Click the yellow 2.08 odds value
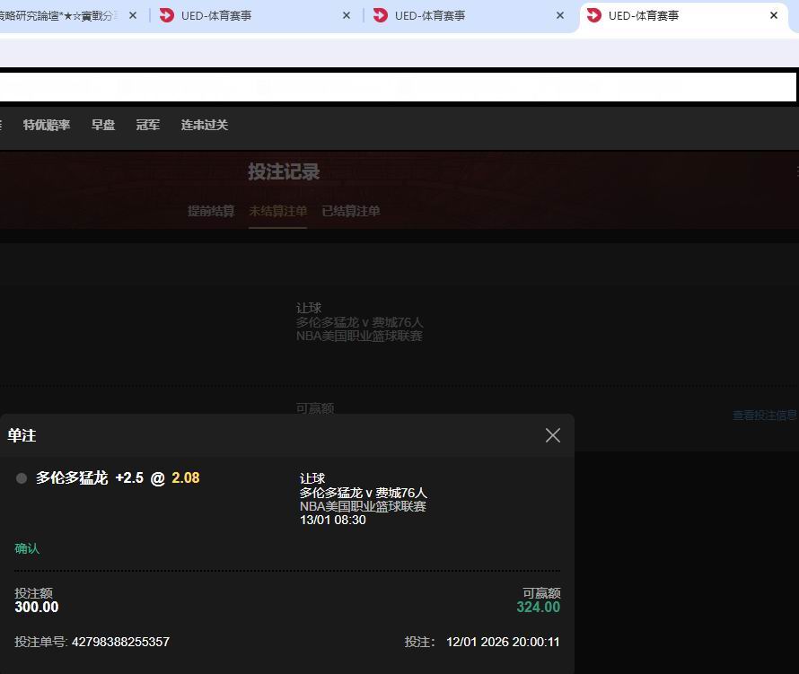This screenshot has width=799, height=674. click(186, 478)
